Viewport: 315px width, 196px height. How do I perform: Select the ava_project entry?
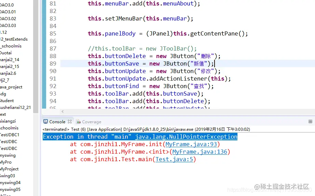(11, 87)
